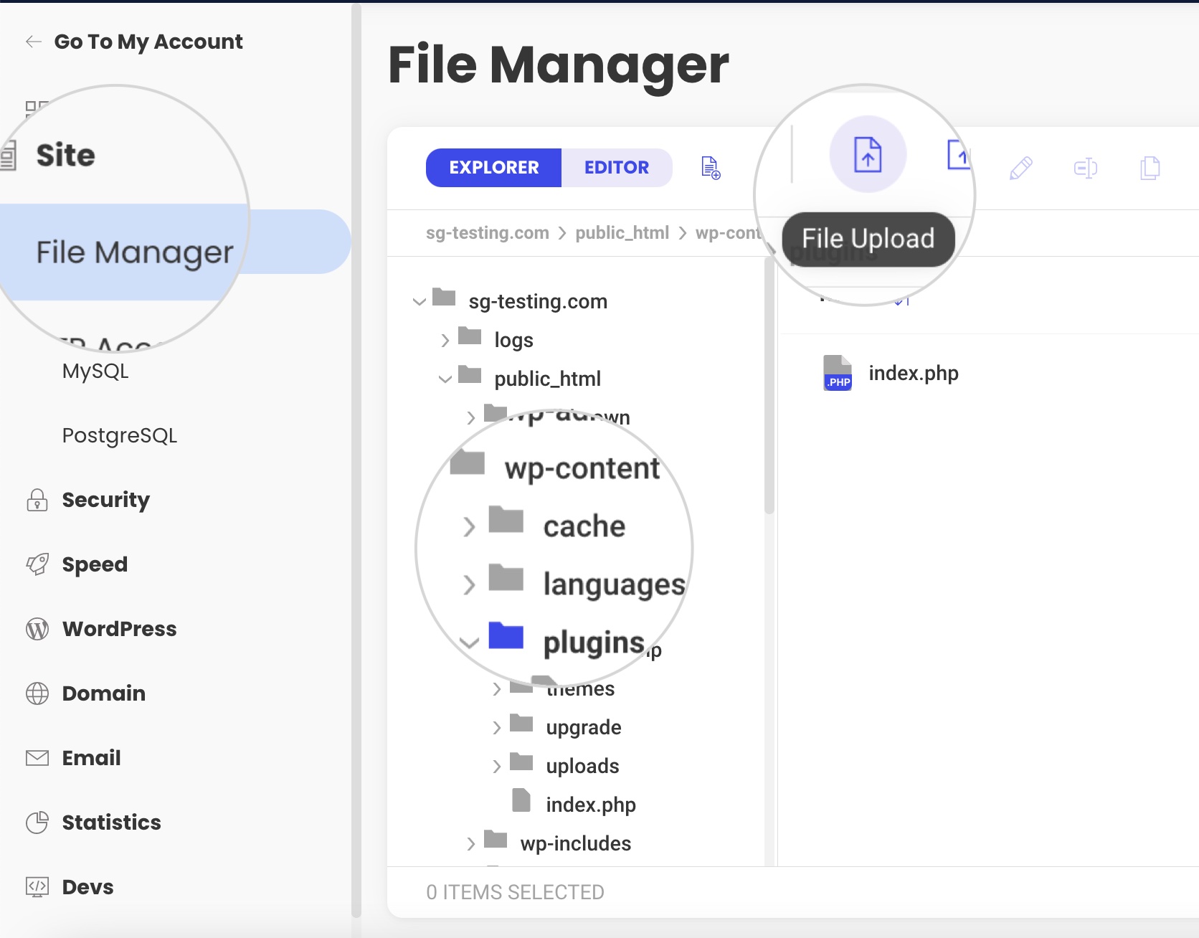Open the Statistics section
This screenshot has height=938, width=1199.
111,823
